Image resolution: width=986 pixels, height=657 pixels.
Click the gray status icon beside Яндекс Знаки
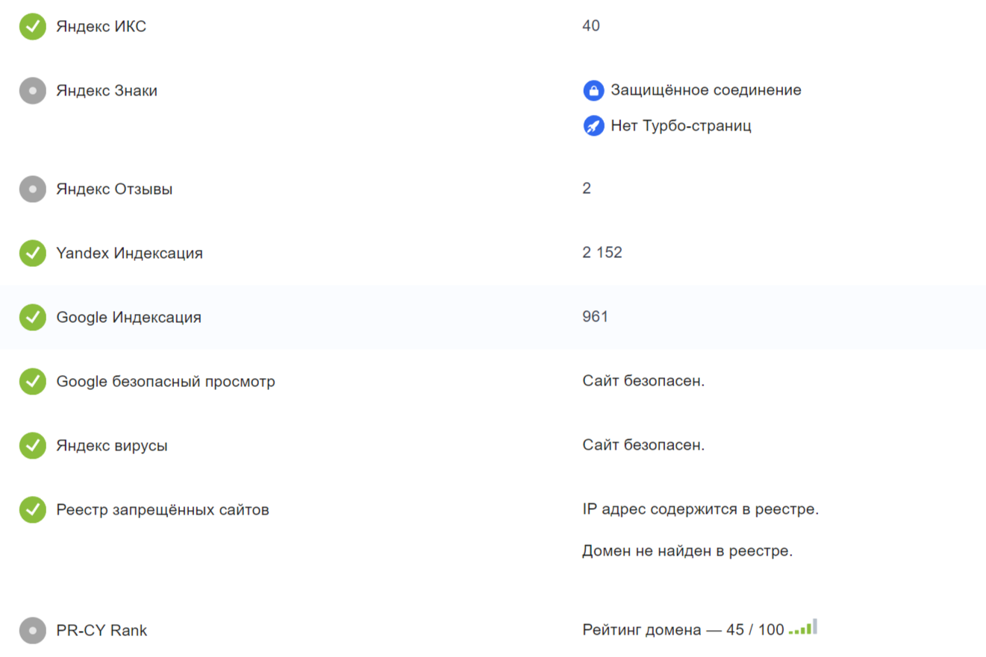tap(32, 91)
